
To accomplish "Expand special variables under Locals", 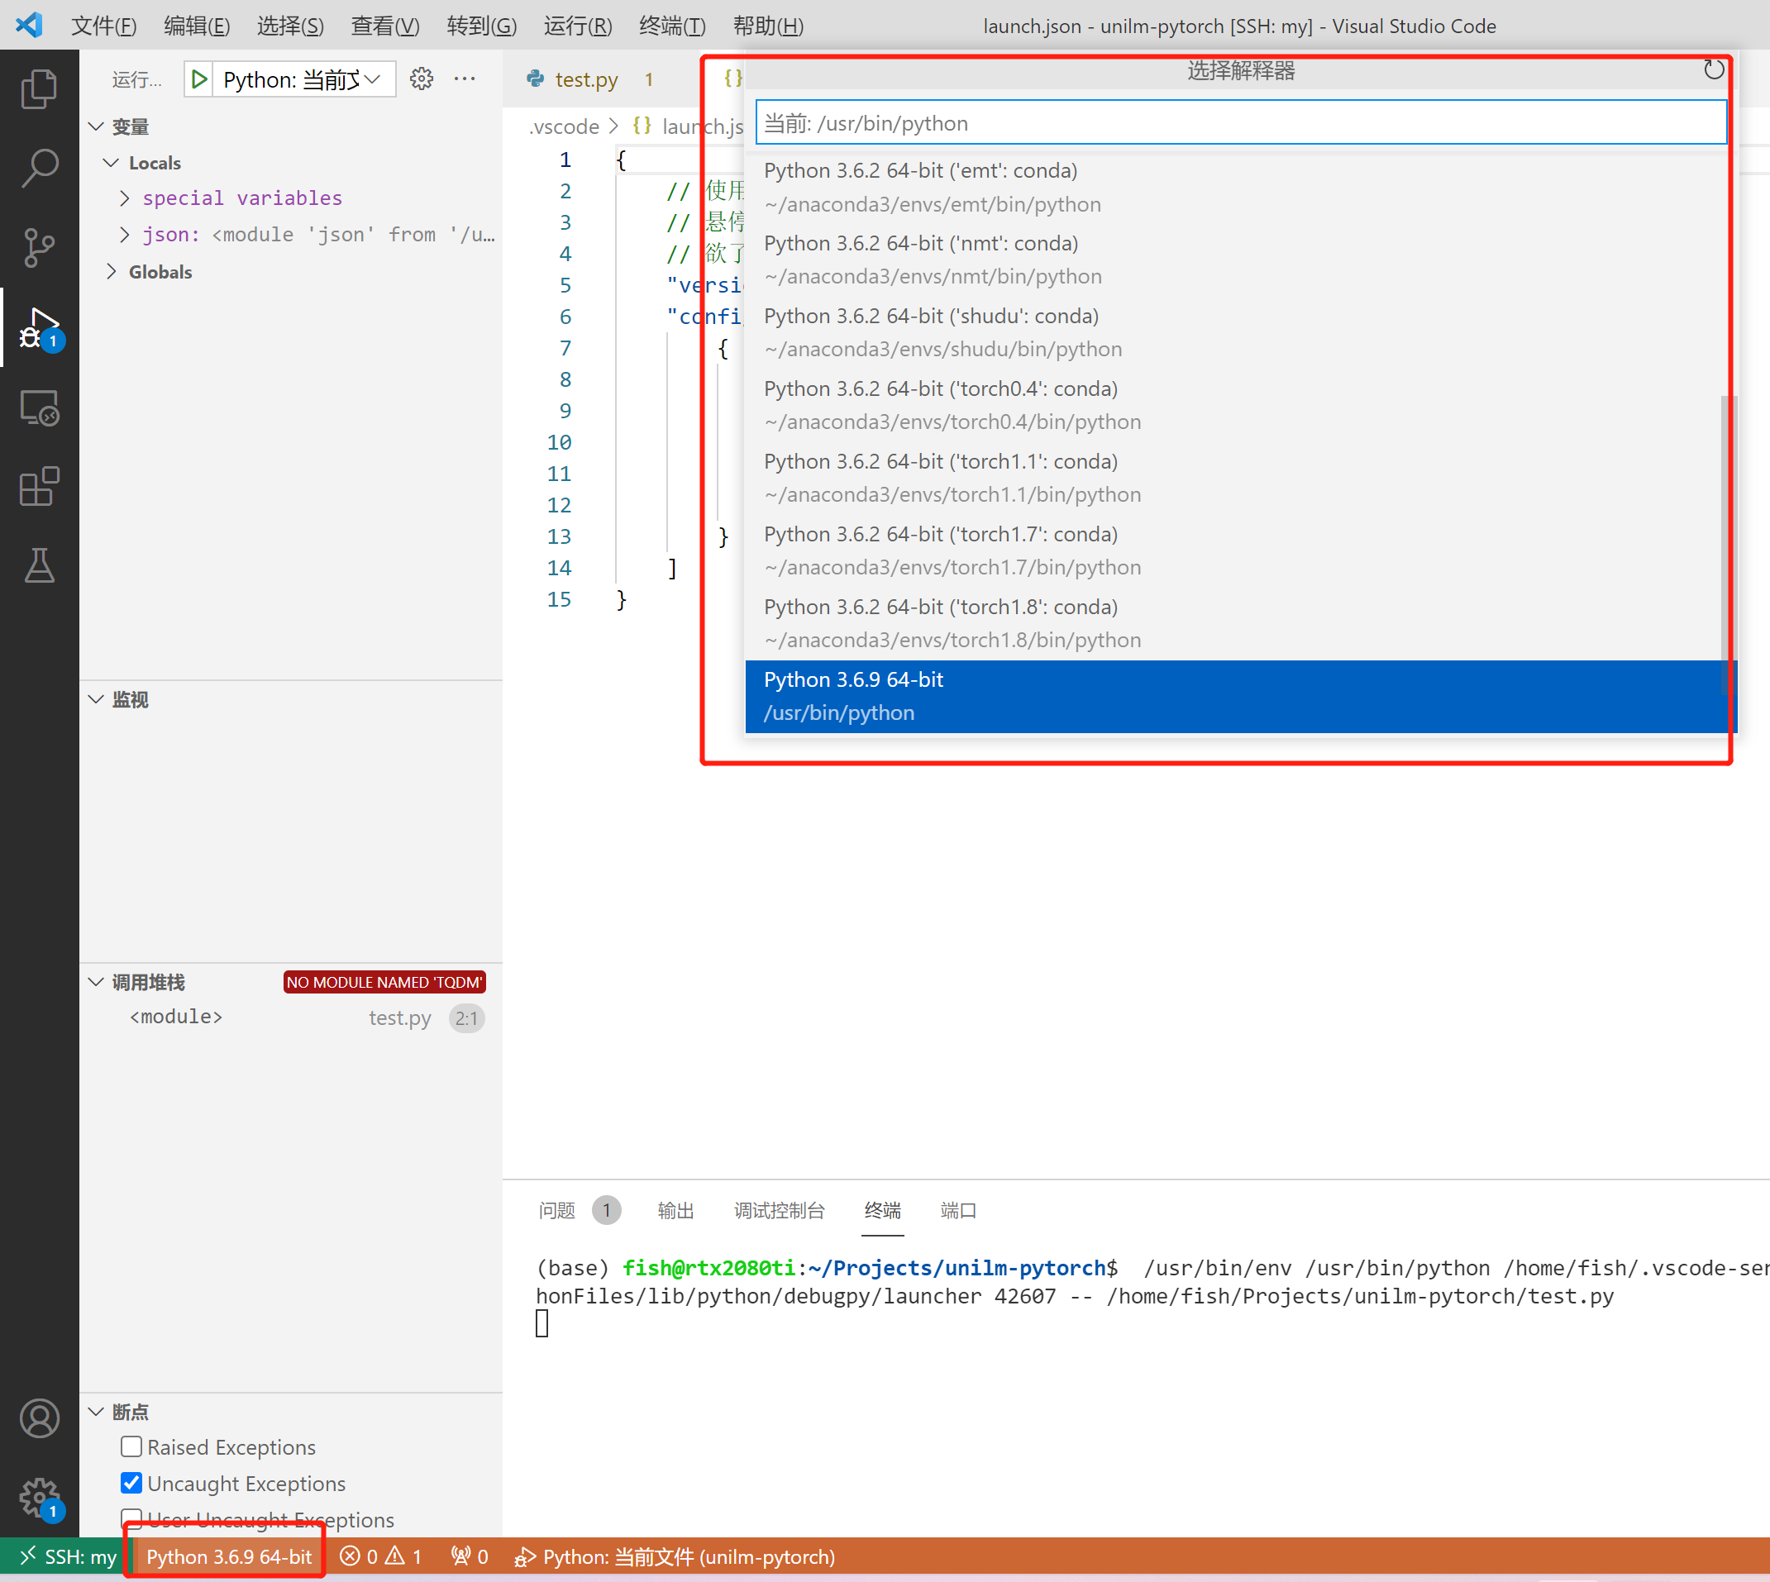I will click(x=124, y=198).
